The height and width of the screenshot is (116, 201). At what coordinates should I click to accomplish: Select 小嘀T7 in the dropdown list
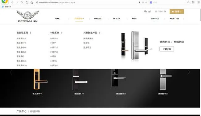click(x=53, y=43)
